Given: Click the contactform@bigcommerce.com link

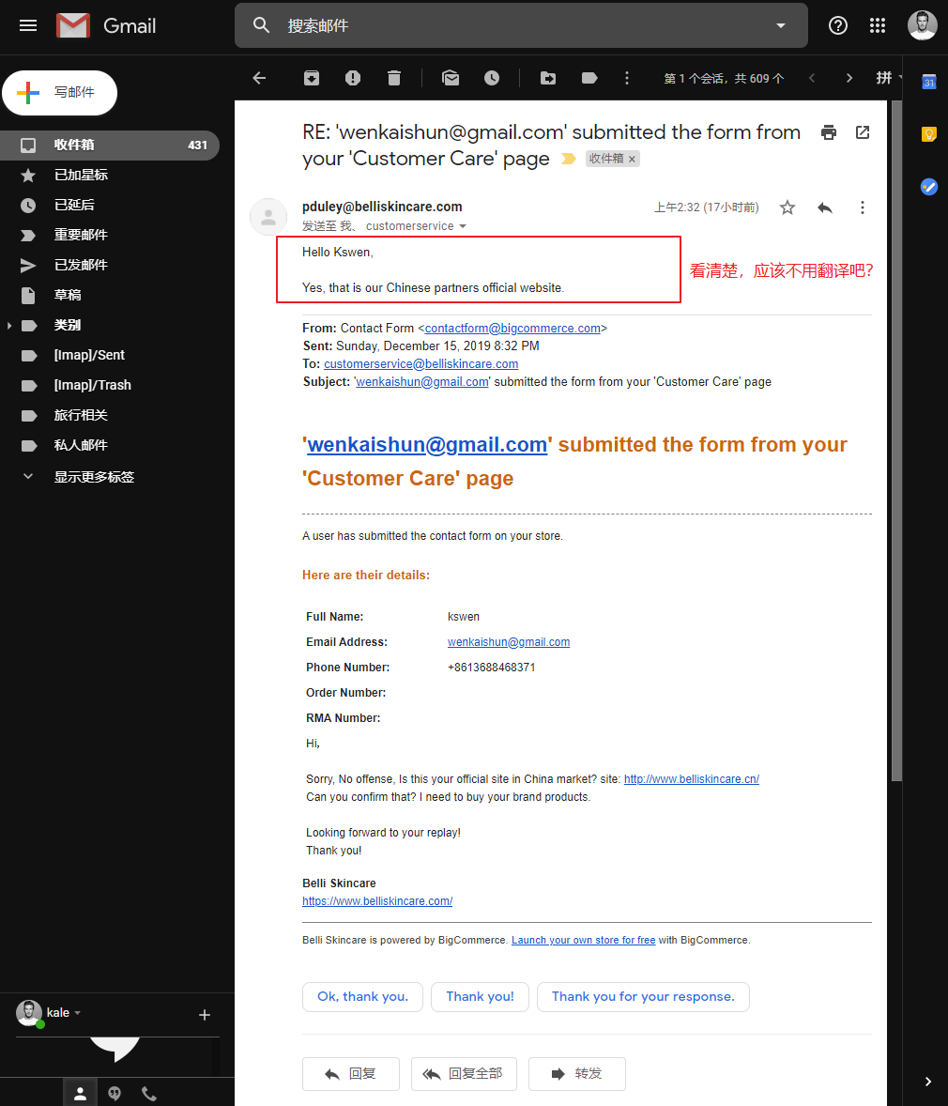Looking at the screenshot, I should [512, 329].
